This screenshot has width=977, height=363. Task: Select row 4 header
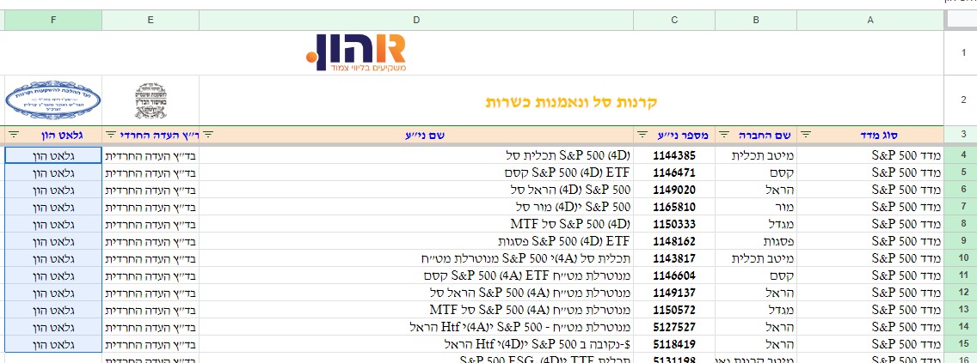click(960, 155)
